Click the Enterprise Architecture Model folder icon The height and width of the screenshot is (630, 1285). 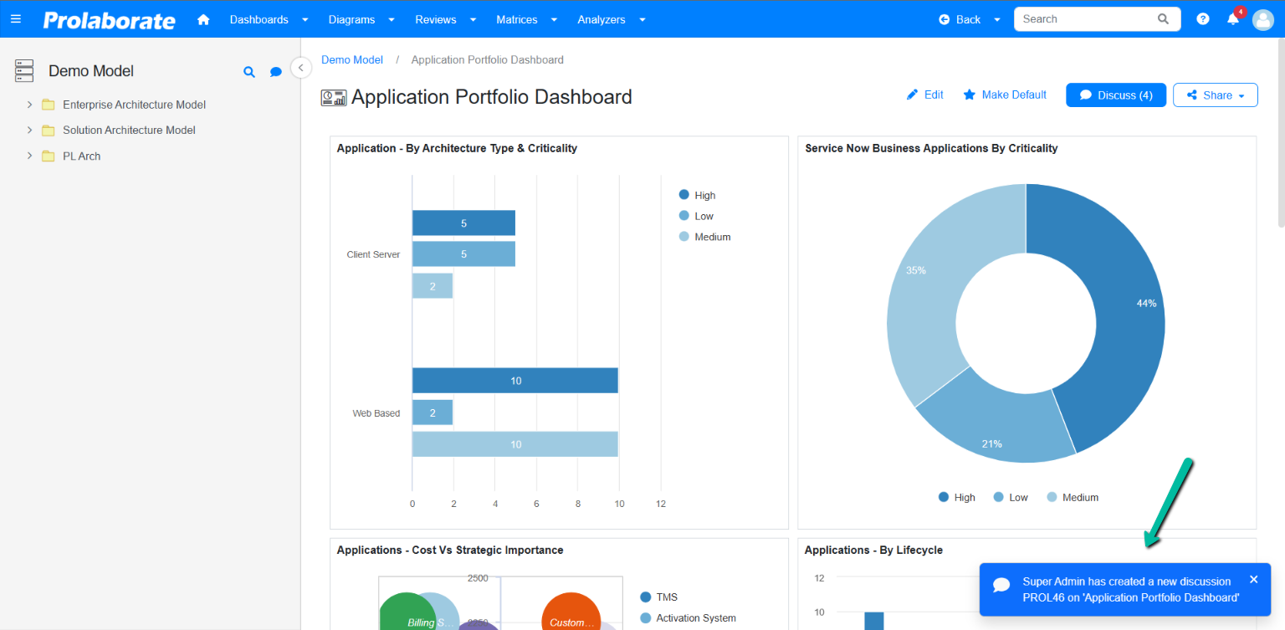(x=49, y=105)
